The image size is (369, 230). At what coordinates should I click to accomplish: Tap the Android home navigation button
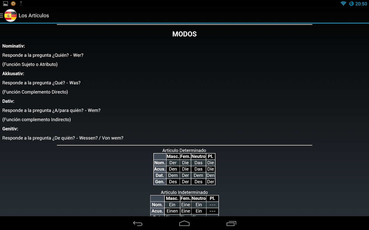coord(184,224)
